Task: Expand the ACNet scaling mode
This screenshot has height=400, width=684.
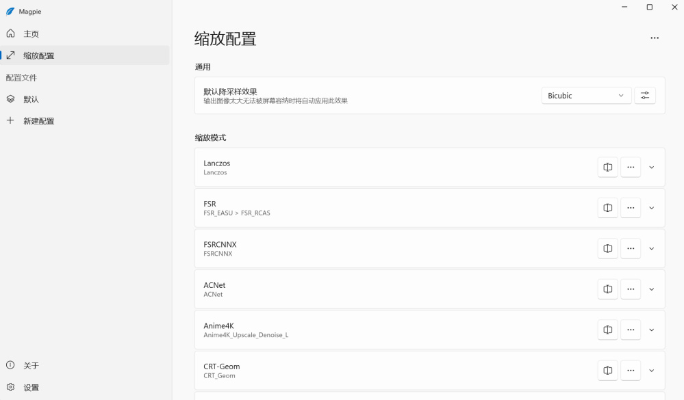Action: [651, 289]
